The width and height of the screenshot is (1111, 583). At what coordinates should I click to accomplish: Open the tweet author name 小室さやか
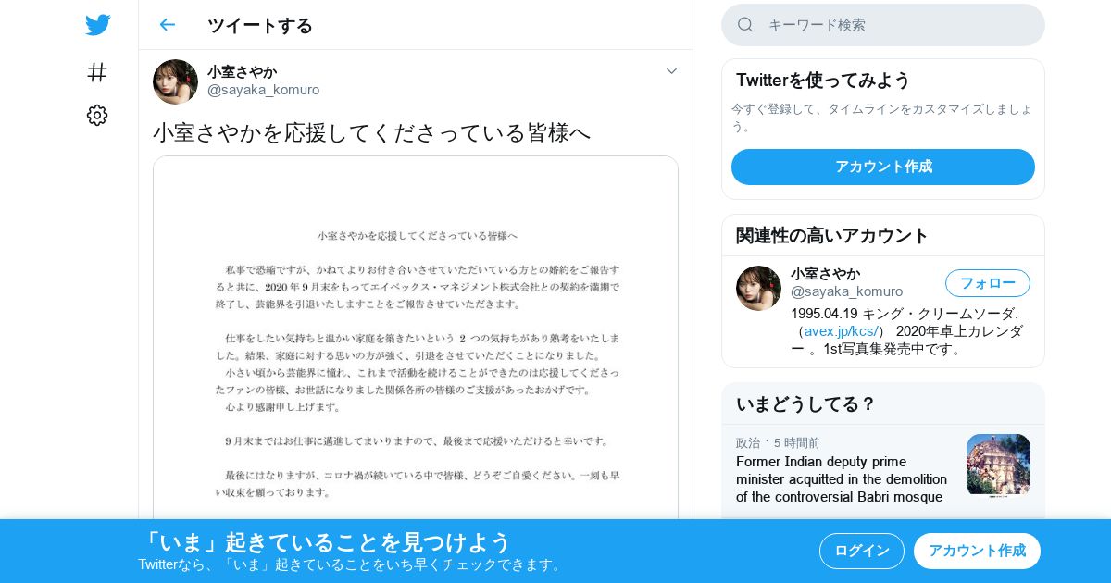tap(242, 71)
